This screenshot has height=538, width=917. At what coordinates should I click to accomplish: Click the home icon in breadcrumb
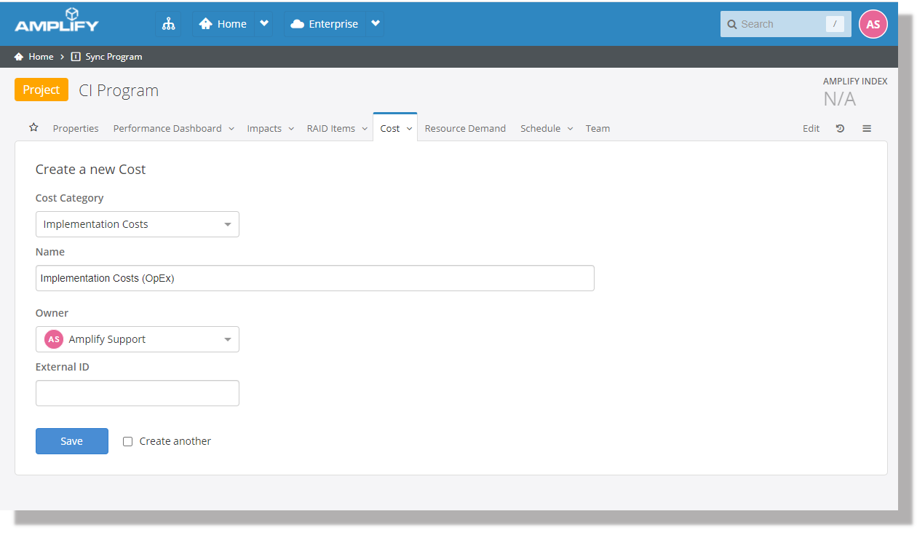coord(19,57)
